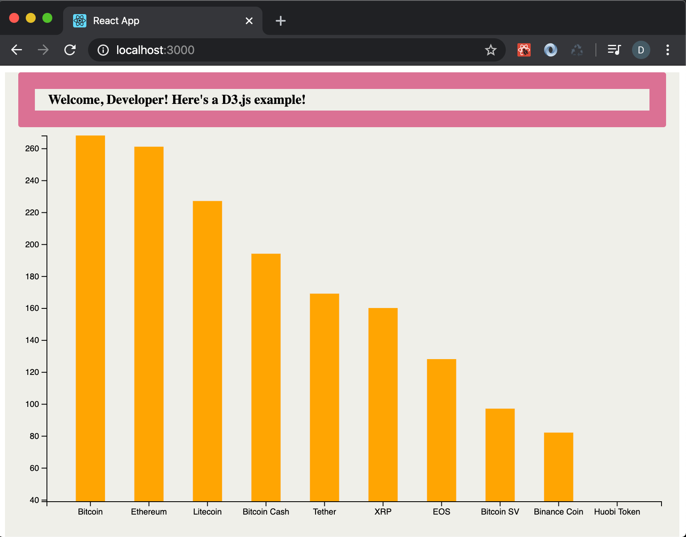Screen dimensions: 686x537
Task: Minimize the window with the yellow button
Action: tap(31, 18)
